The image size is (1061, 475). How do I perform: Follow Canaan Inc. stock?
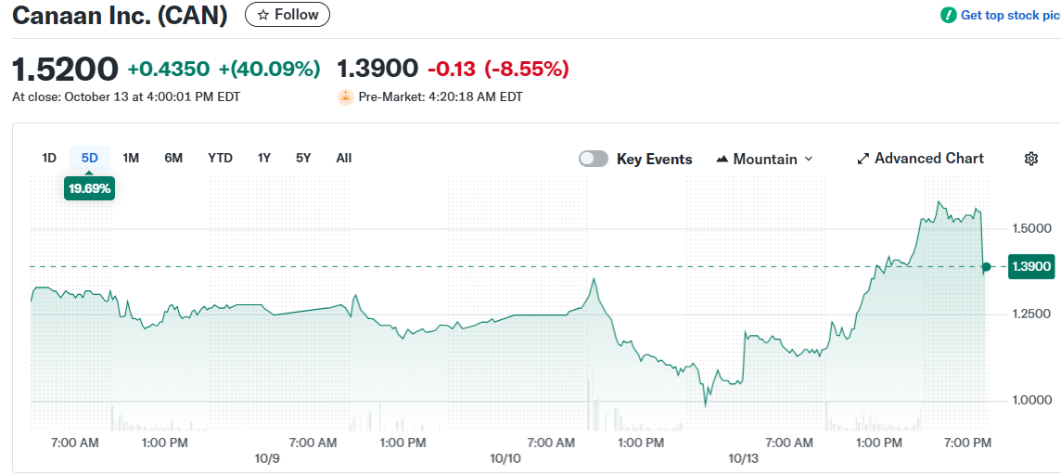287,15
